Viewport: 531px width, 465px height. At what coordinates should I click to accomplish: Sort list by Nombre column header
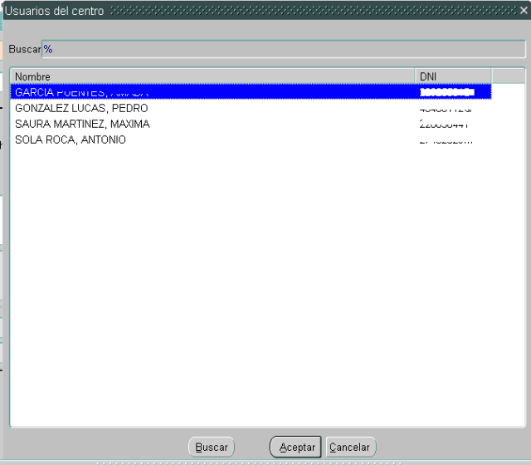(212, 76)
